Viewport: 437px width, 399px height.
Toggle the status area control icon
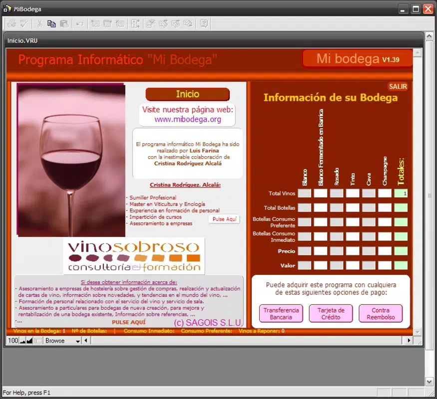tap(38, 341)
